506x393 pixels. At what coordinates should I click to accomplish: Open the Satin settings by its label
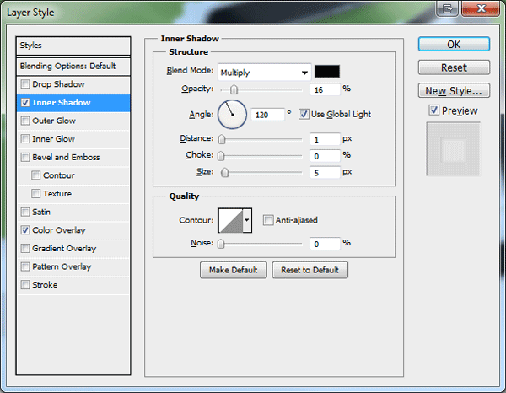coord(41,212)
